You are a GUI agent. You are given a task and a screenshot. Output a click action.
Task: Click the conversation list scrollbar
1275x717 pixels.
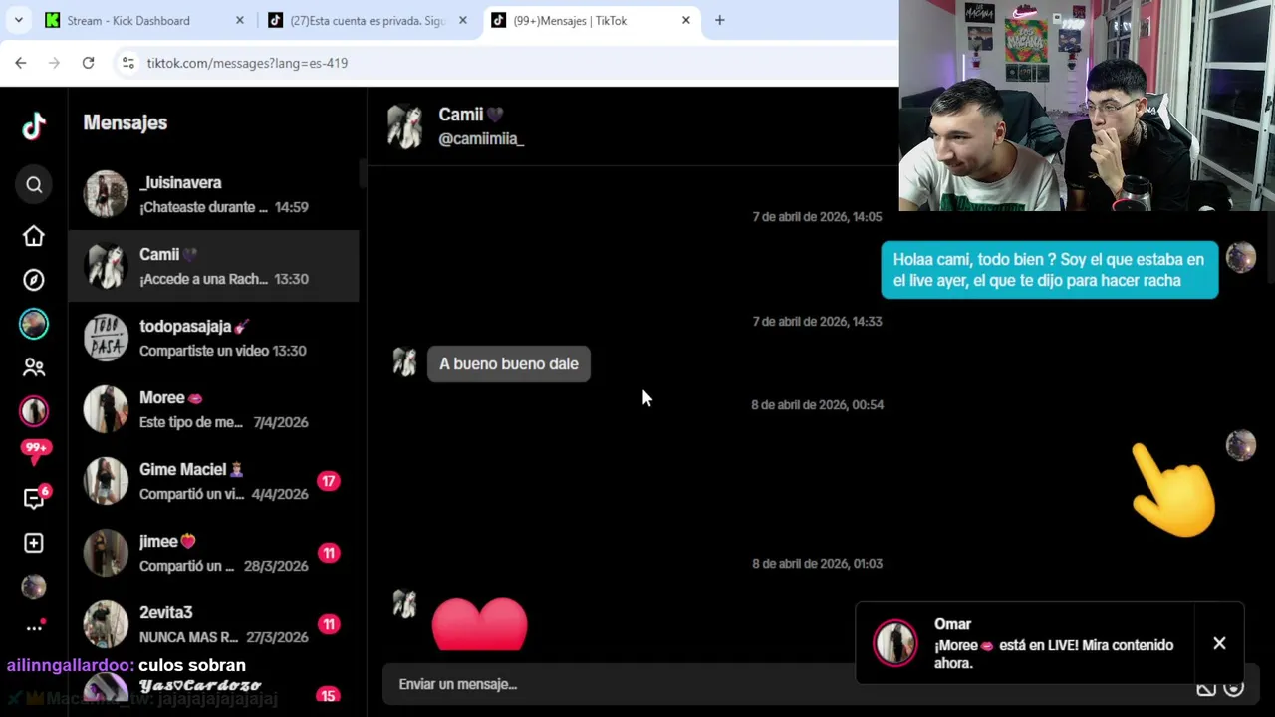tap(363, 172)
